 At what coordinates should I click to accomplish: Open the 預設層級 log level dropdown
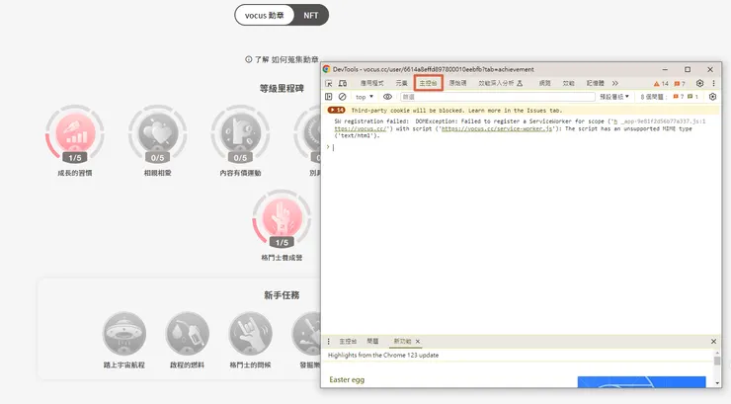point(614,97)
